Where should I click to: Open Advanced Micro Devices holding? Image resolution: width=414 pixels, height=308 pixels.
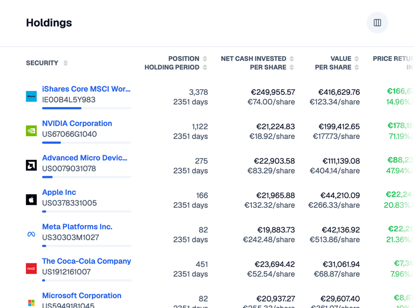tap(85, 158)
